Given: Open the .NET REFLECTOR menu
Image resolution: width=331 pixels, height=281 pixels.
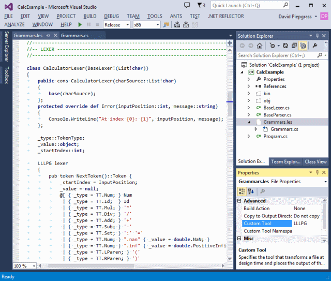Looking at the screenshot, I should [225, 16].
